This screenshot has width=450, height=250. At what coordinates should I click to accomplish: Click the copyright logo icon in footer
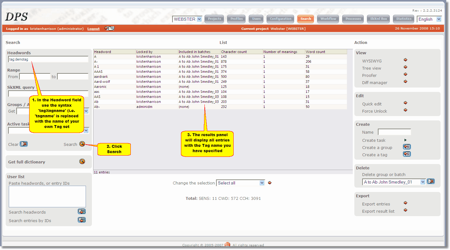point(227,245)
